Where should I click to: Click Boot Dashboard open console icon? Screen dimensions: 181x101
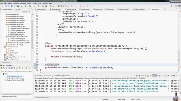click(x=12, y=68)
